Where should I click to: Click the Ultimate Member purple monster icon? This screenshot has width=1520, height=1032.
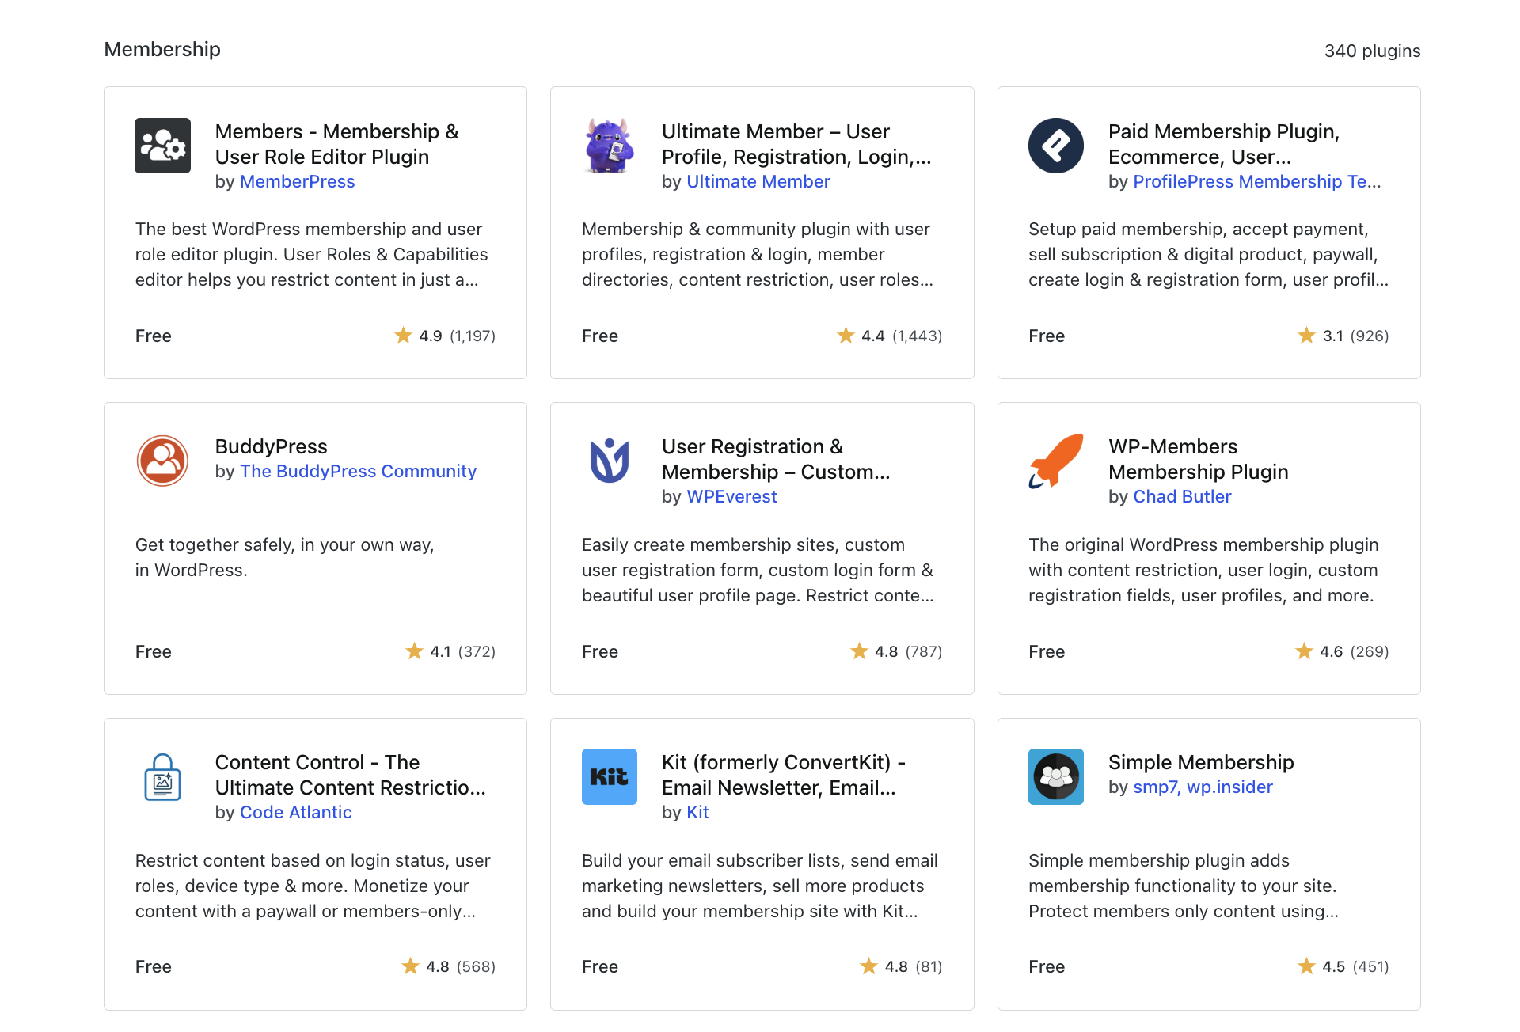[x=609, y=146]
